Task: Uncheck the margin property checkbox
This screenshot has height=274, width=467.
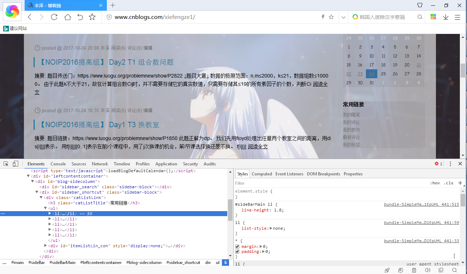Action: tap(238, 246)
